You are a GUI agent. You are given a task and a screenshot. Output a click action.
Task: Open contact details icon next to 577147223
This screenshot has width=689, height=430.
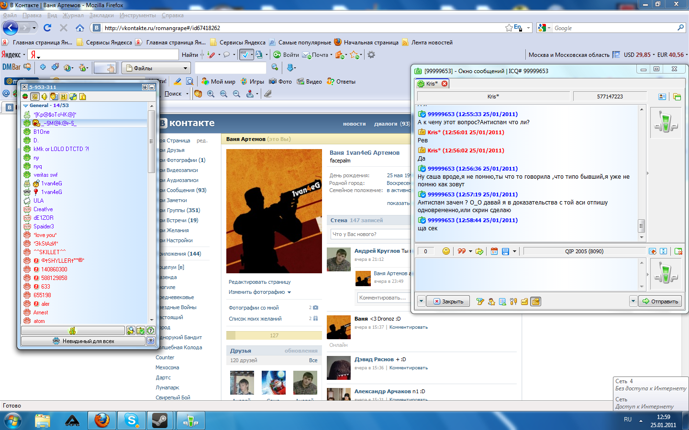click(662, 97)
